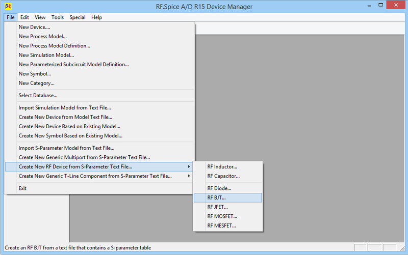Viewport: 408px width, 255px height.
Task: Choose New Simulation Model...
Action: 99,55
